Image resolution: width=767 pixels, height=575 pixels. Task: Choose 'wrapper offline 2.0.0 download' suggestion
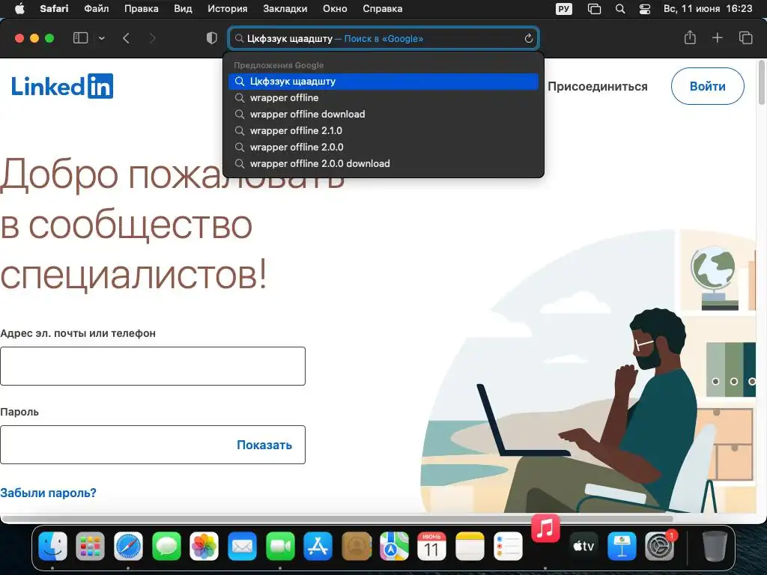pos(383,164)
